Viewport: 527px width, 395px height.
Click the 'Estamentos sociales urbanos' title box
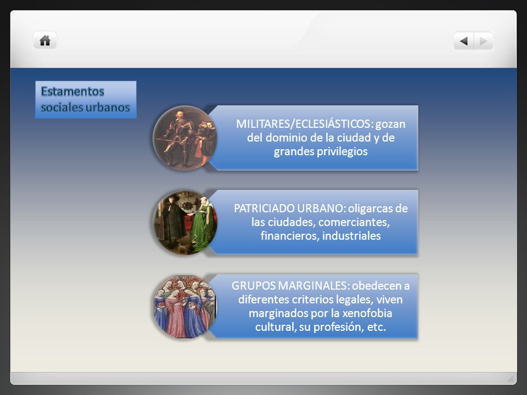point(86,99)
